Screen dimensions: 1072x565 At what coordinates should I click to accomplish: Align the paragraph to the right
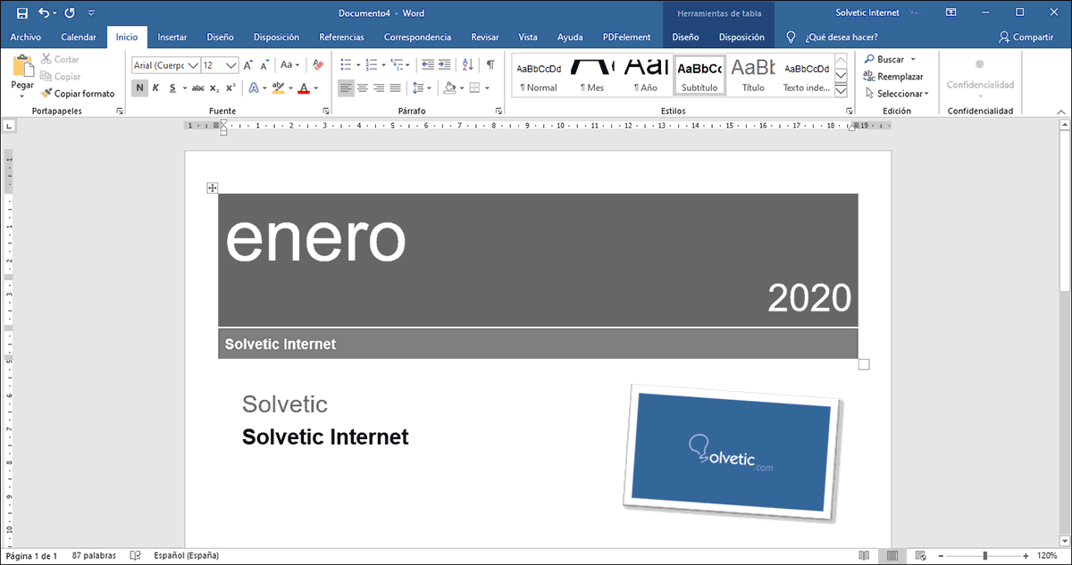[379, 87]
